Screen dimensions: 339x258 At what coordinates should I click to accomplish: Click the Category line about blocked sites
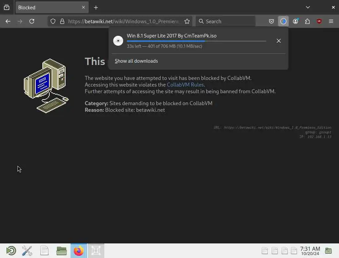click(x=149, y=103)
